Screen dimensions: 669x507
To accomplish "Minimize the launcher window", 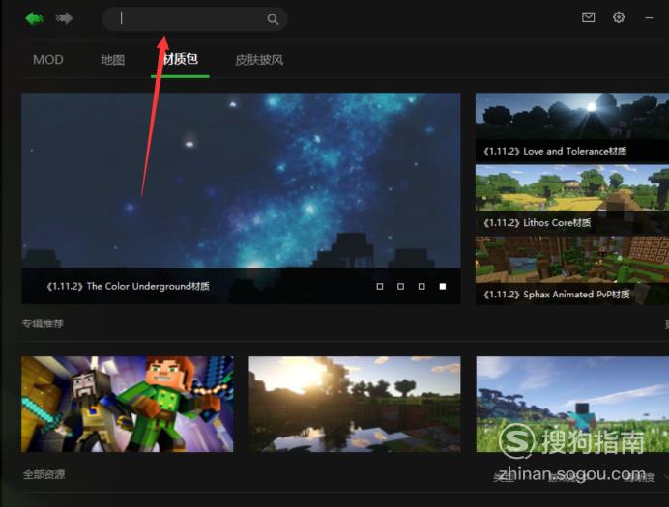I will (x=649, y=18).
